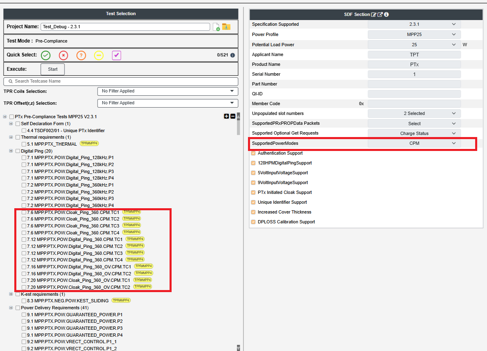Image resolution: width=487 pixels, height=351 pixels.
Task: Quick select inconclusive tests with orange question mark
Action: click(81, 55)
